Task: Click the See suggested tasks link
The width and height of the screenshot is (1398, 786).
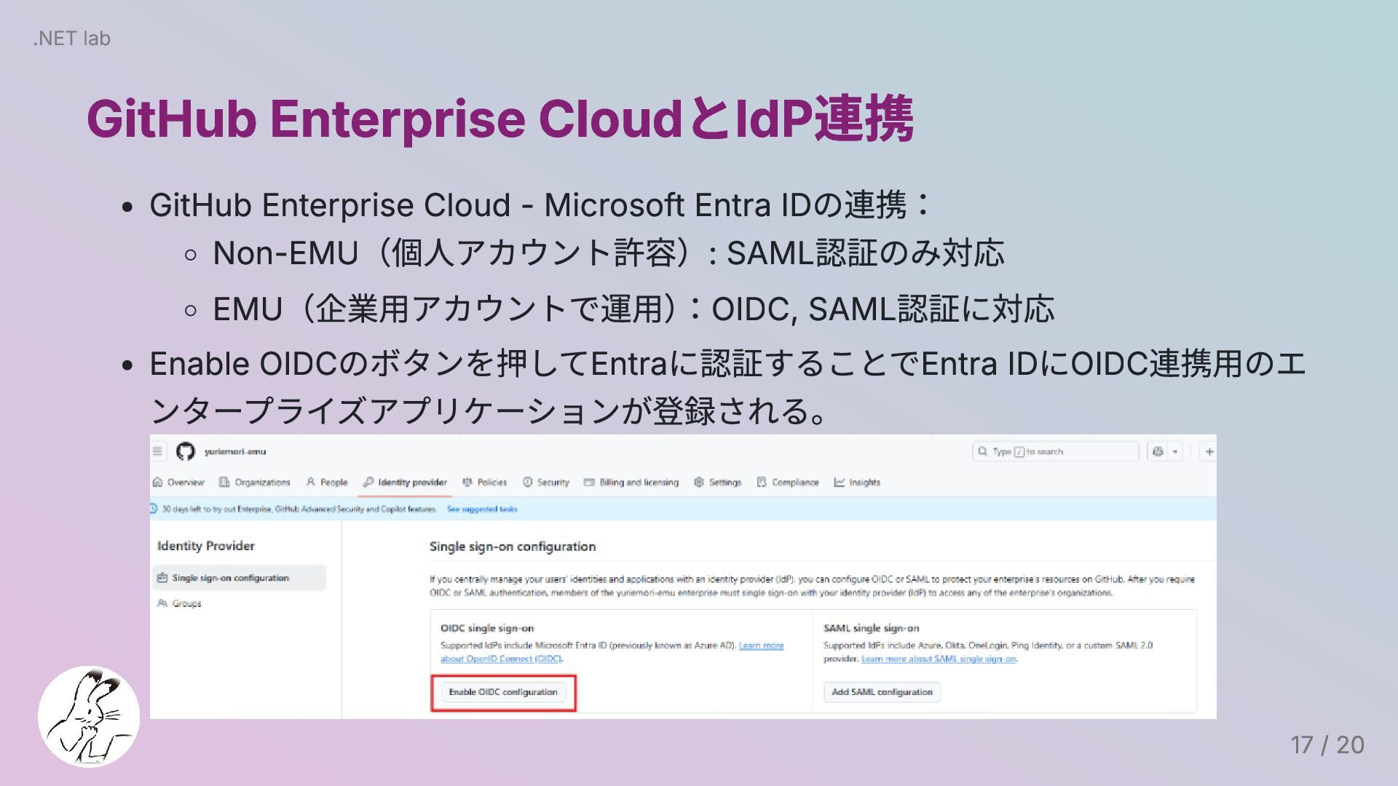Action: coord(482,509)
